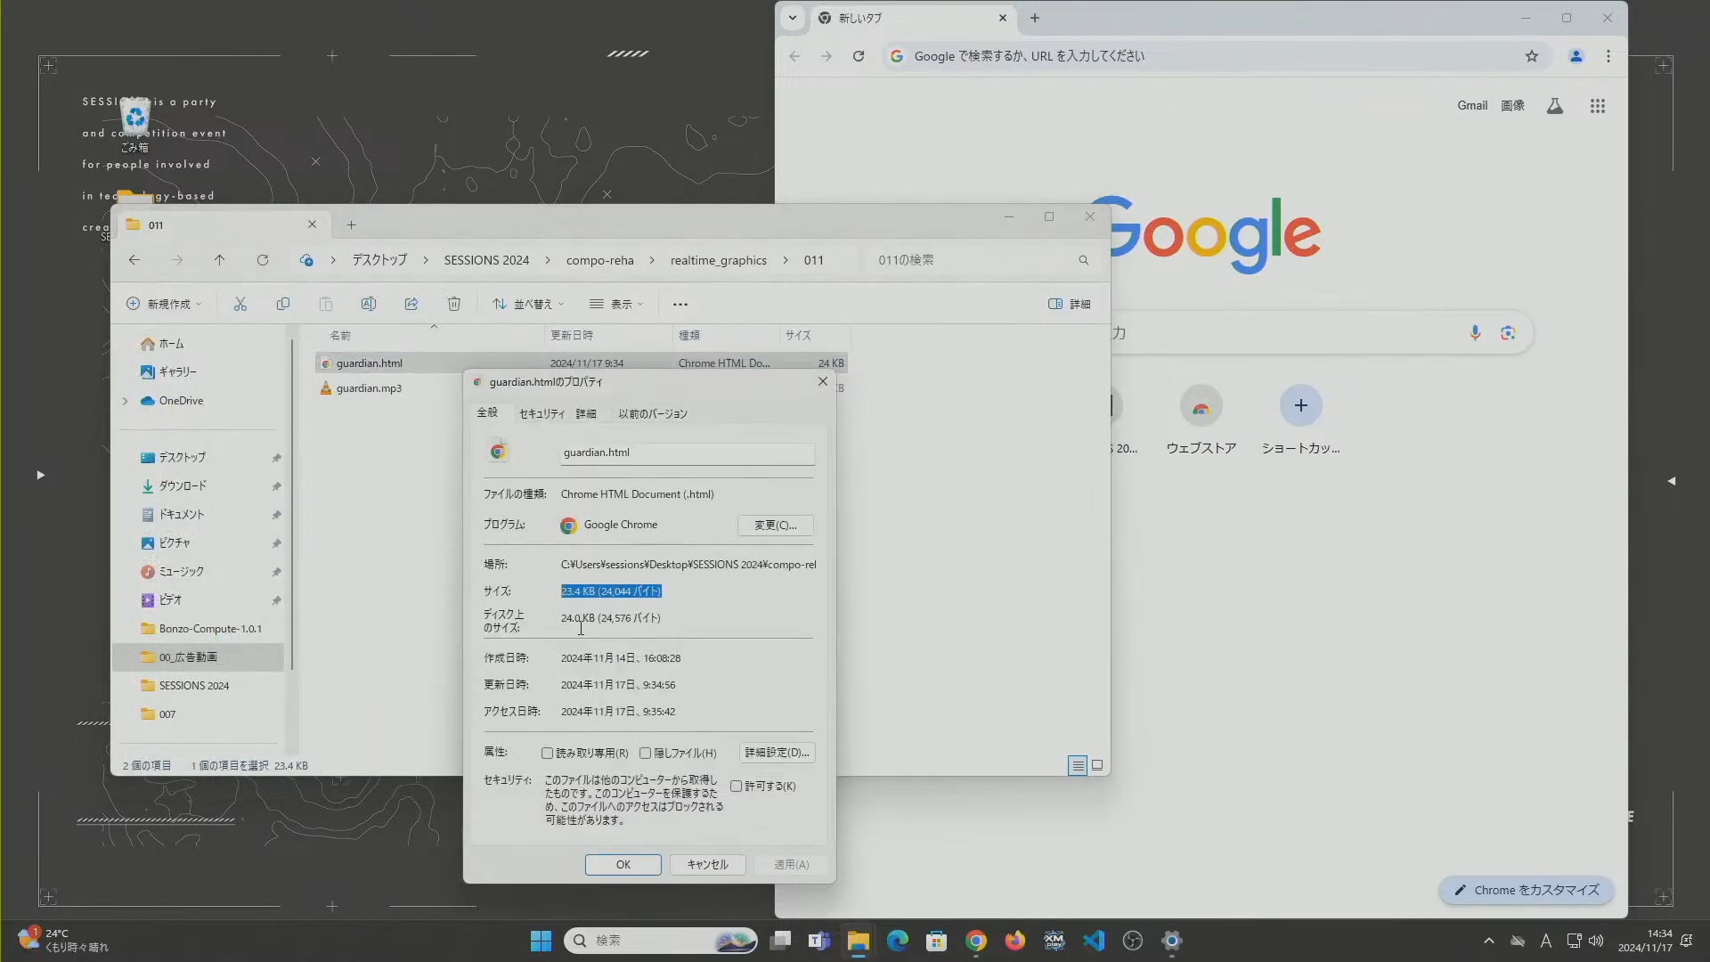Click the file name field guardian.html

tap(687, 453)
